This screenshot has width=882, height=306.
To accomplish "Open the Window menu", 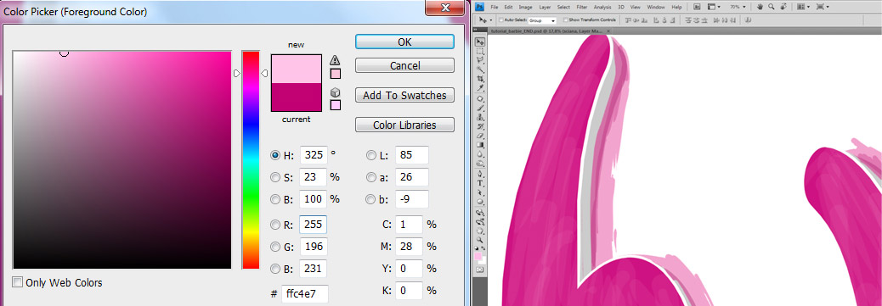I will 656,7.
